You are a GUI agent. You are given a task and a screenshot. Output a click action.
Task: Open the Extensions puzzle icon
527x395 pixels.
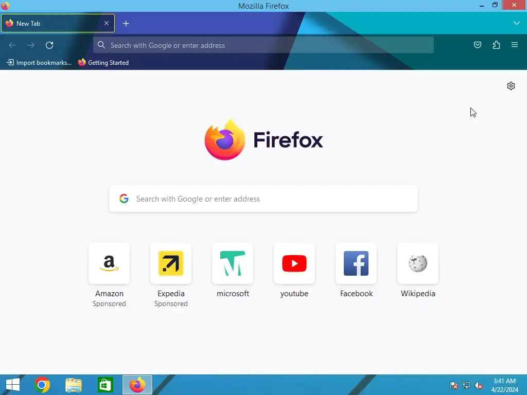point(496,45)
